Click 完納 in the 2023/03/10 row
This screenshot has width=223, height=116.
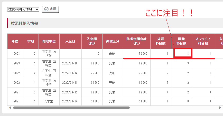(113, 63)
